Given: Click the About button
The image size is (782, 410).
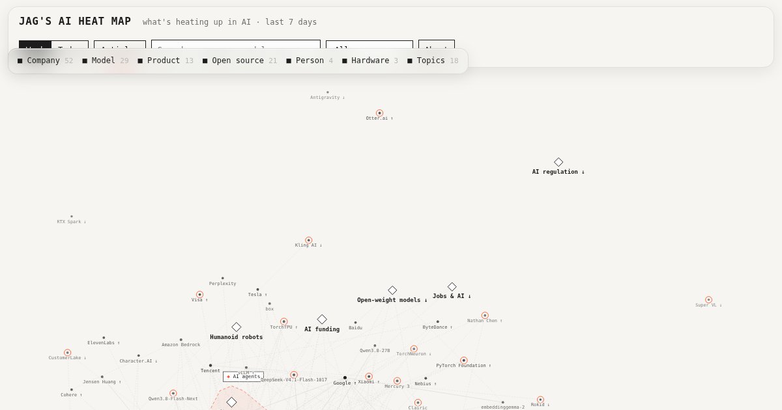Looking at the screenshot, I should [437, 44].
